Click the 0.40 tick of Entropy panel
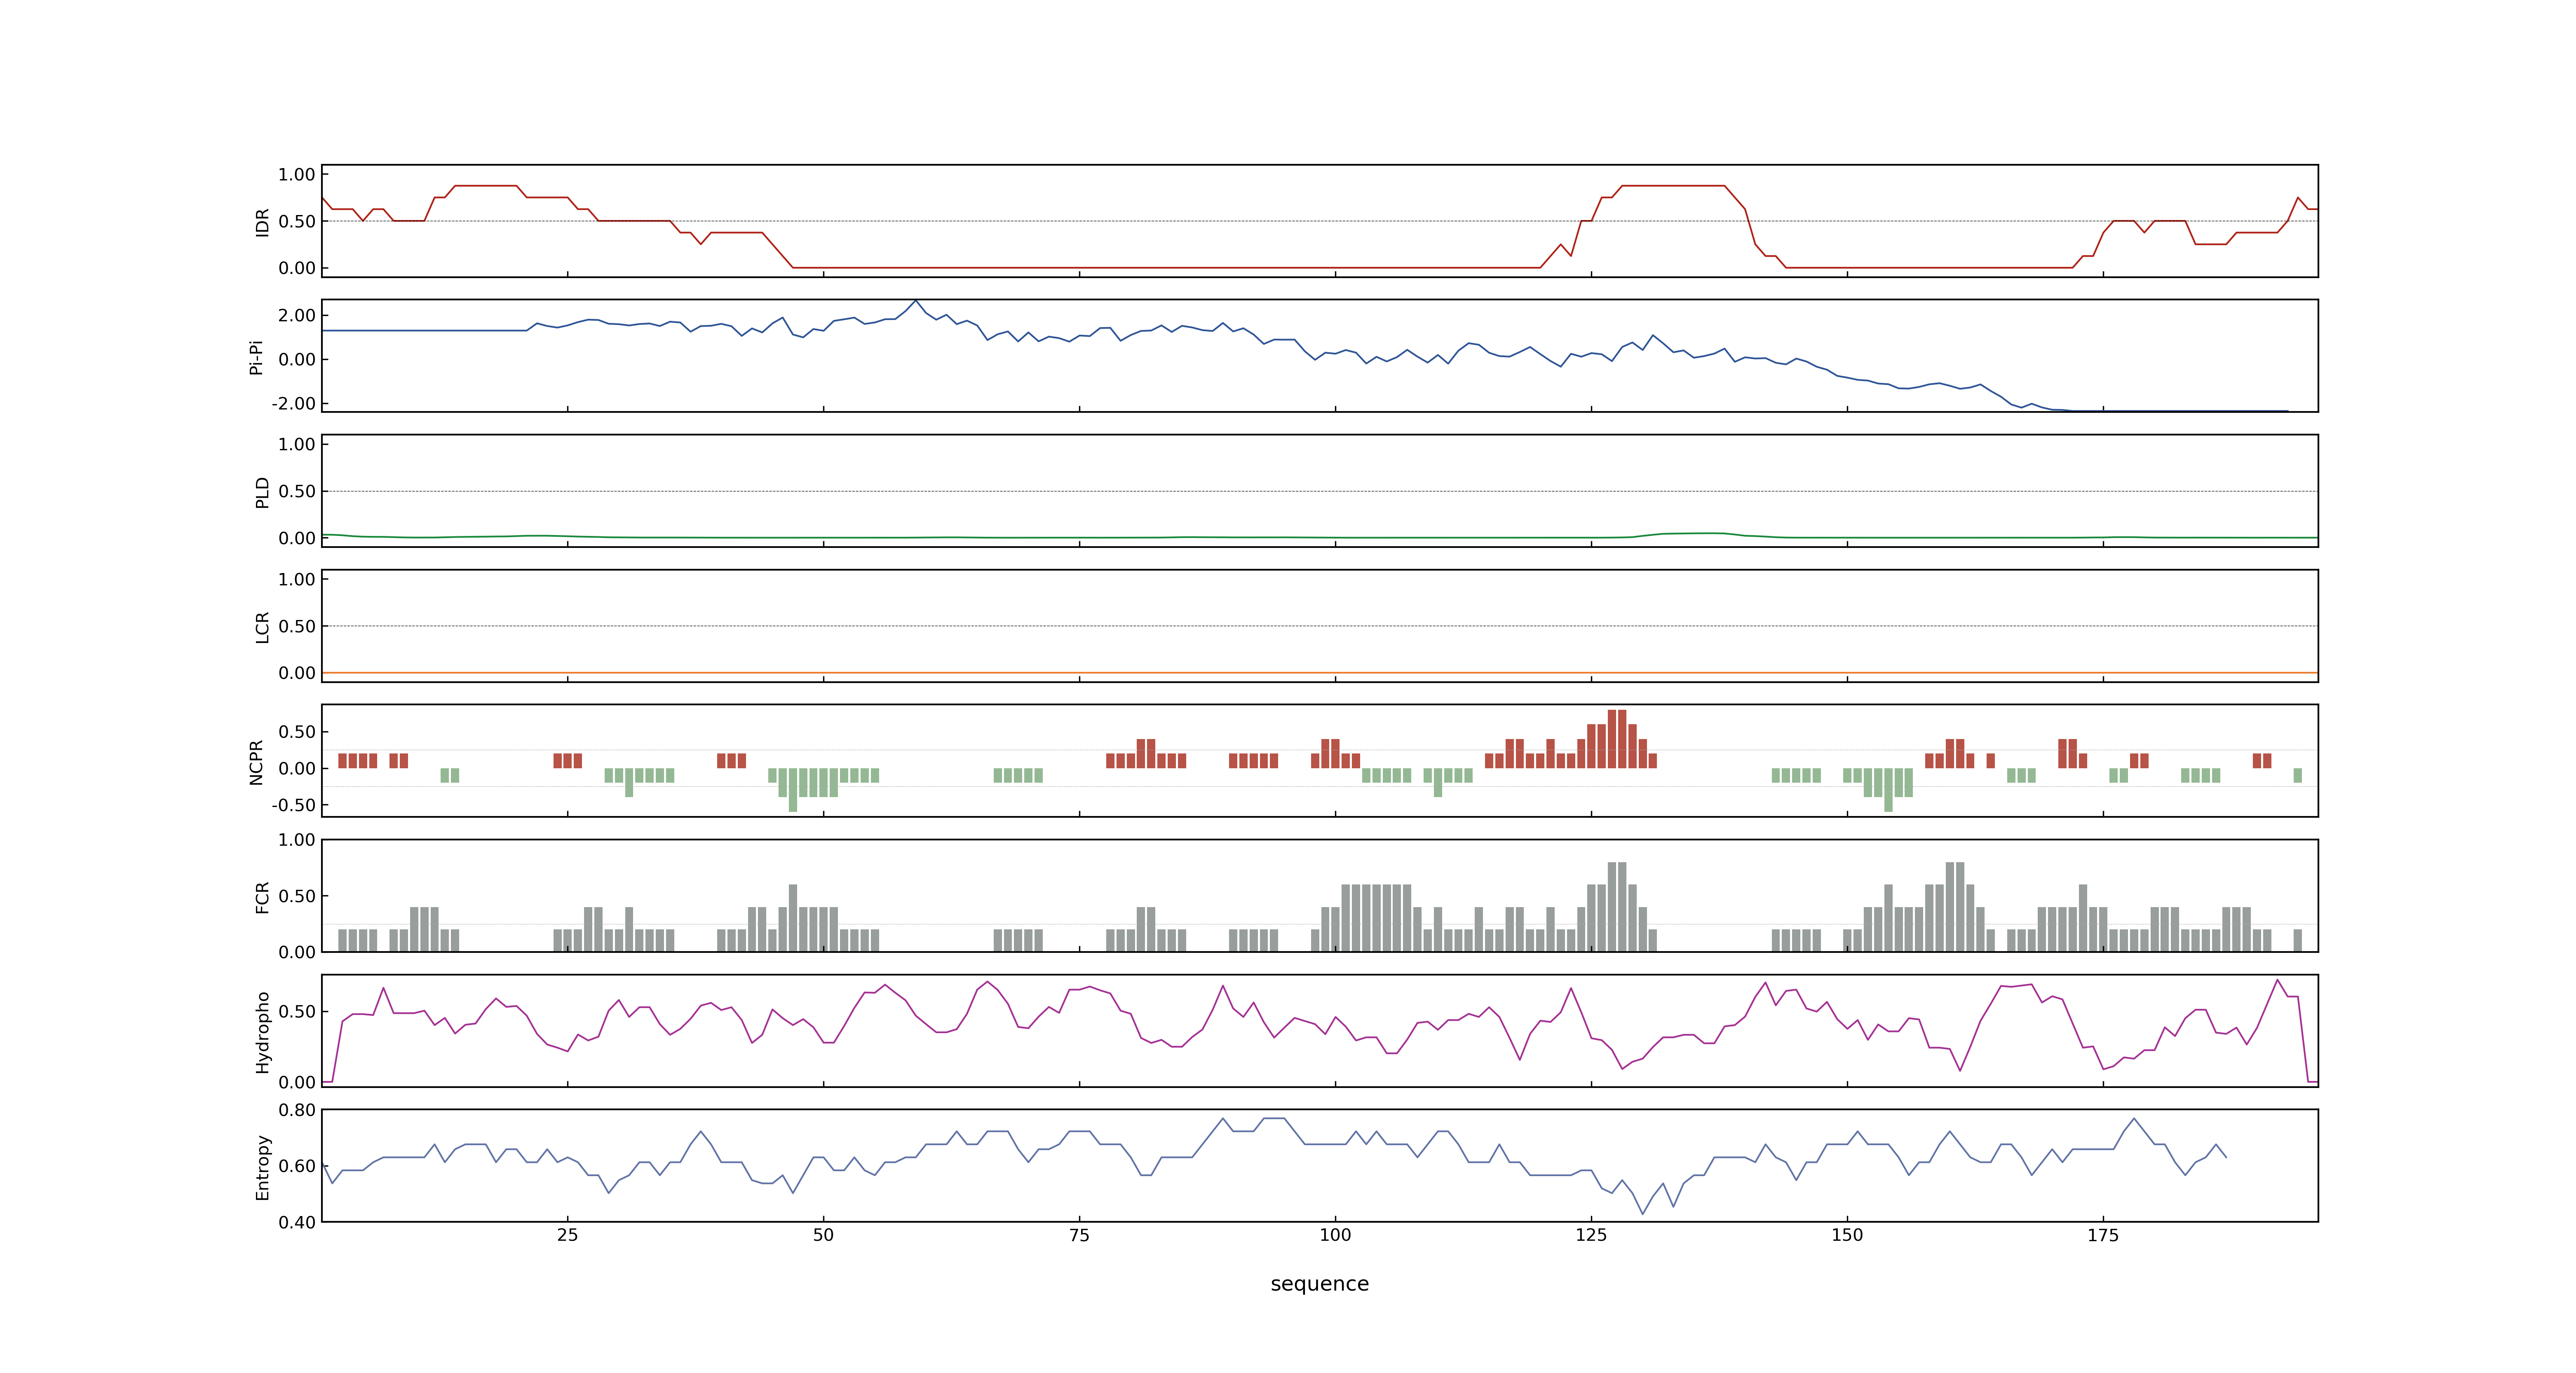 pos(297,1222)
